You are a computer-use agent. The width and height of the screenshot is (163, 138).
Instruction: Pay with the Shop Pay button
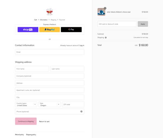tap(28, 30)
